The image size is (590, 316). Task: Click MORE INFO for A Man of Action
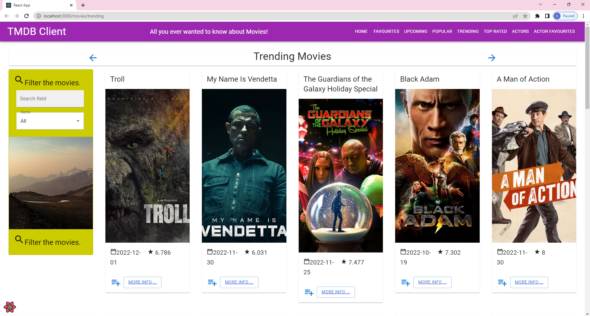(x=529, y=282)
